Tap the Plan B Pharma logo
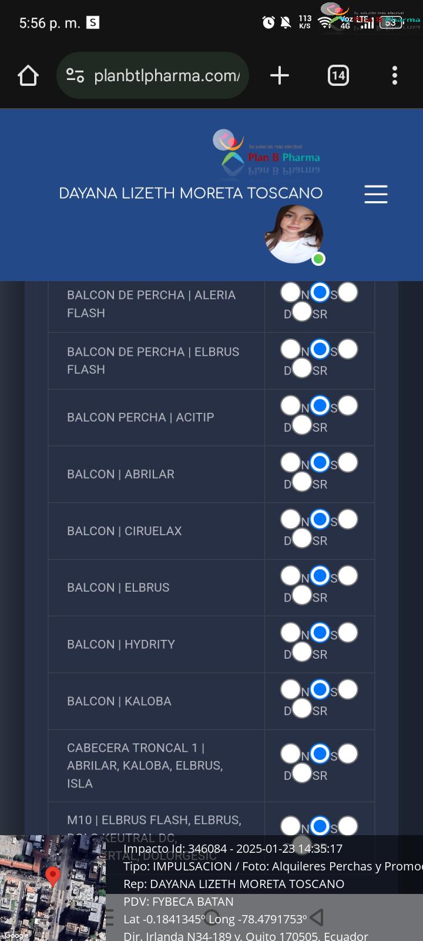Image resolution: width=423 pixels, height=941 pixels. [266, 152]
